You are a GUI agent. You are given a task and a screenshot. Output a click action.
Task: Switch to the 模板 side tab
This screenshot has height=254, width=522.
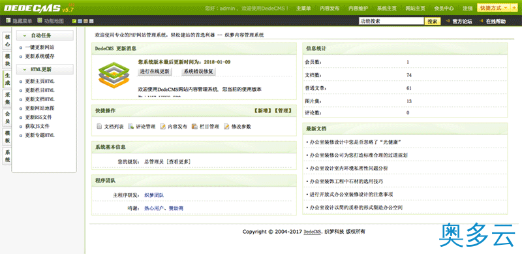[7, 137]
